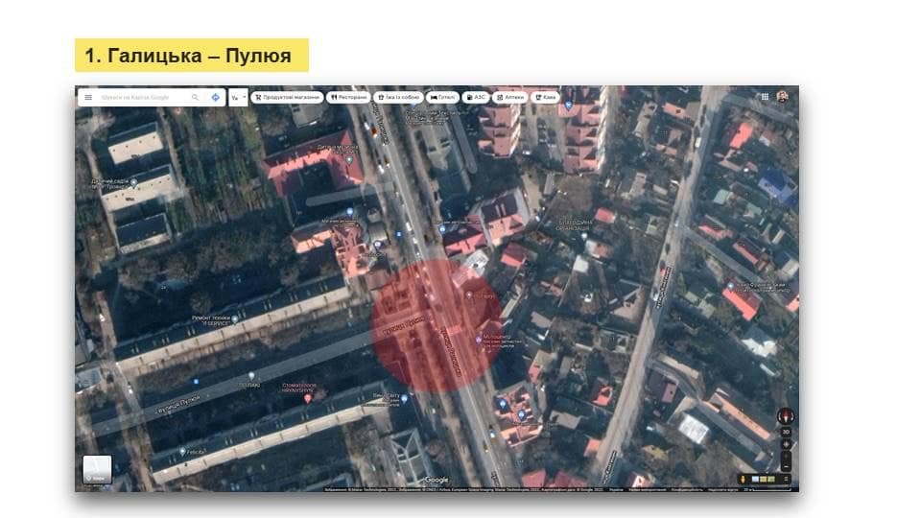This screenshot has height=518, width=921.
Task: Open the Google Maps hamburger menu
Action: coord(88,97)
